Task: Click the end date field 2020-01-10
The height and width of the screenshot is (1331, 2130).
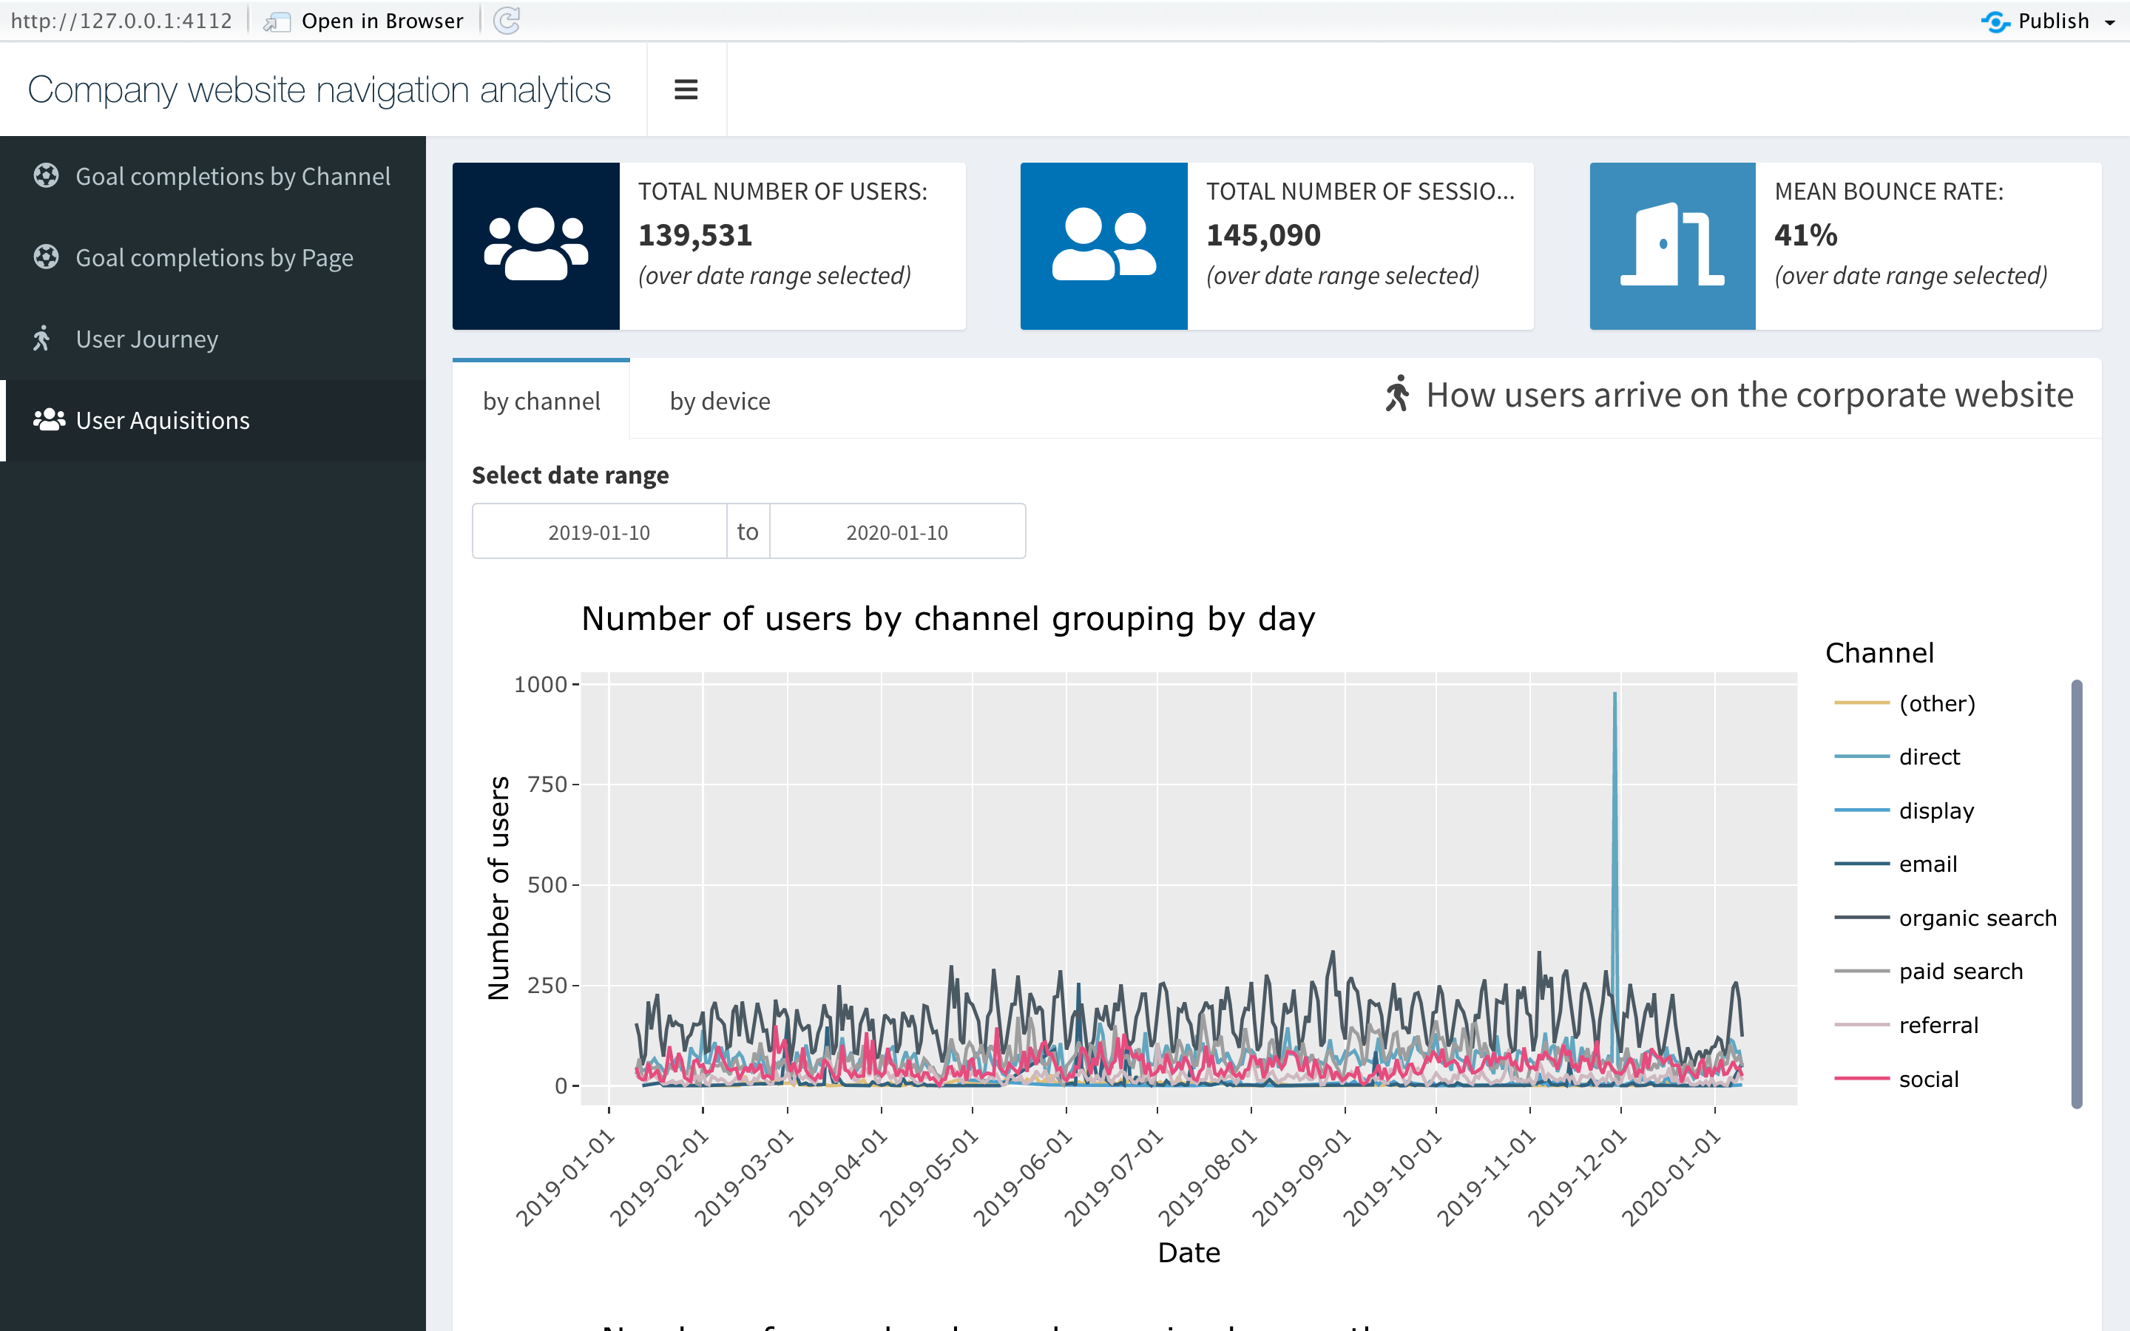Action: 897,532
